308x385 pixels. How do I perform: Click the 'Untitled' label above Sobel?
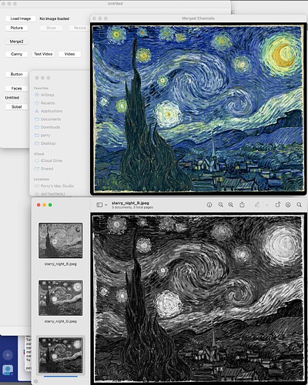tap(12, 98)
